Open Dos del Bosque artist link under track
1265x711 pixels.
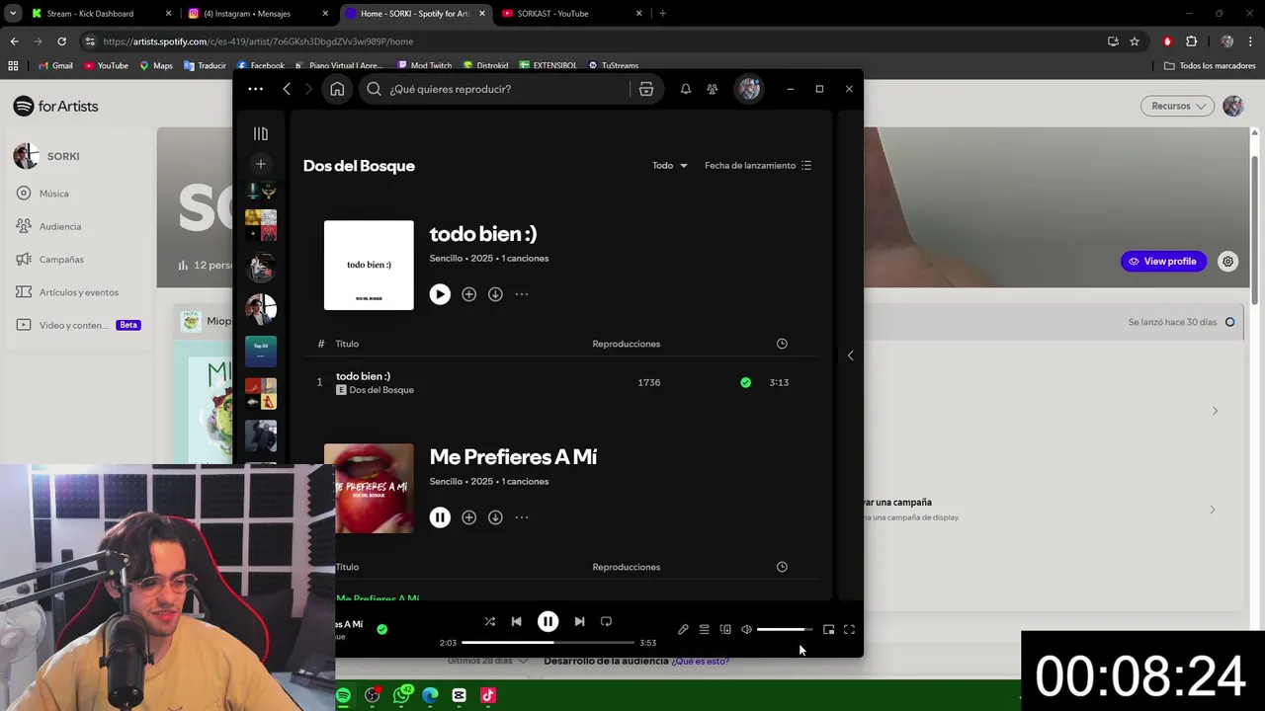click(381, 390)
